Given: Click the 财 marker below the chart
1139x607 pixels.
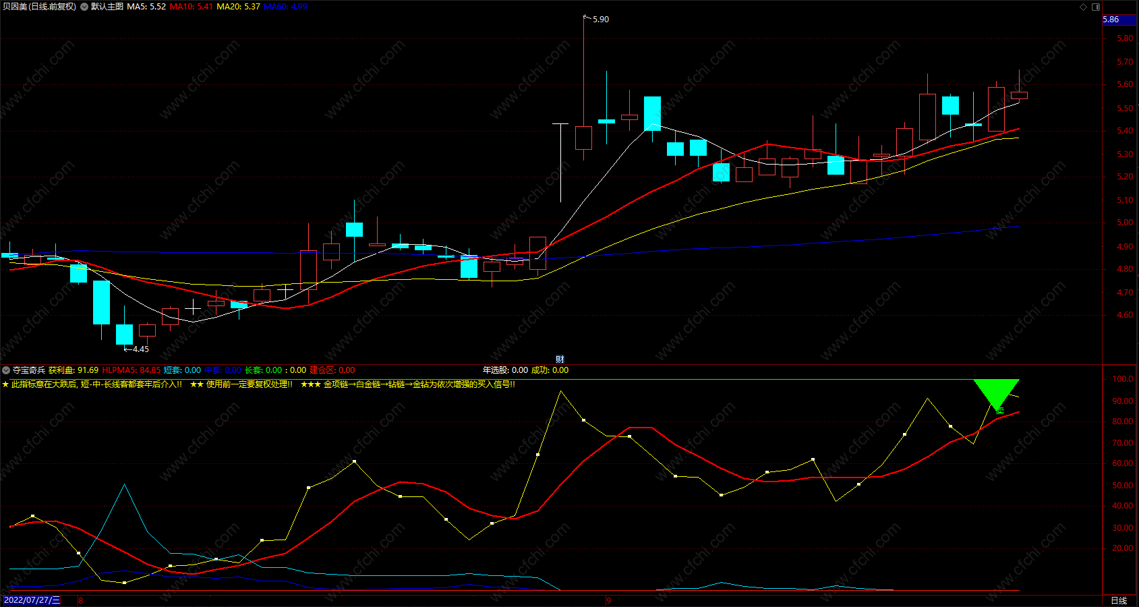Looking at the screenshot, I should (560, 359).
